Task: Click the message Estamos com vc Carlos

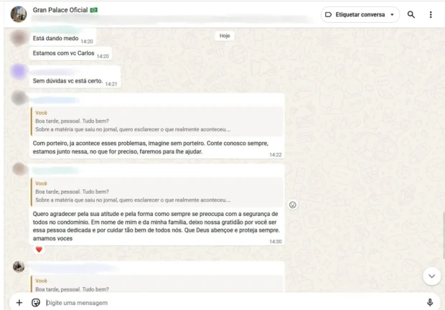Action: (x=63, y=54)
